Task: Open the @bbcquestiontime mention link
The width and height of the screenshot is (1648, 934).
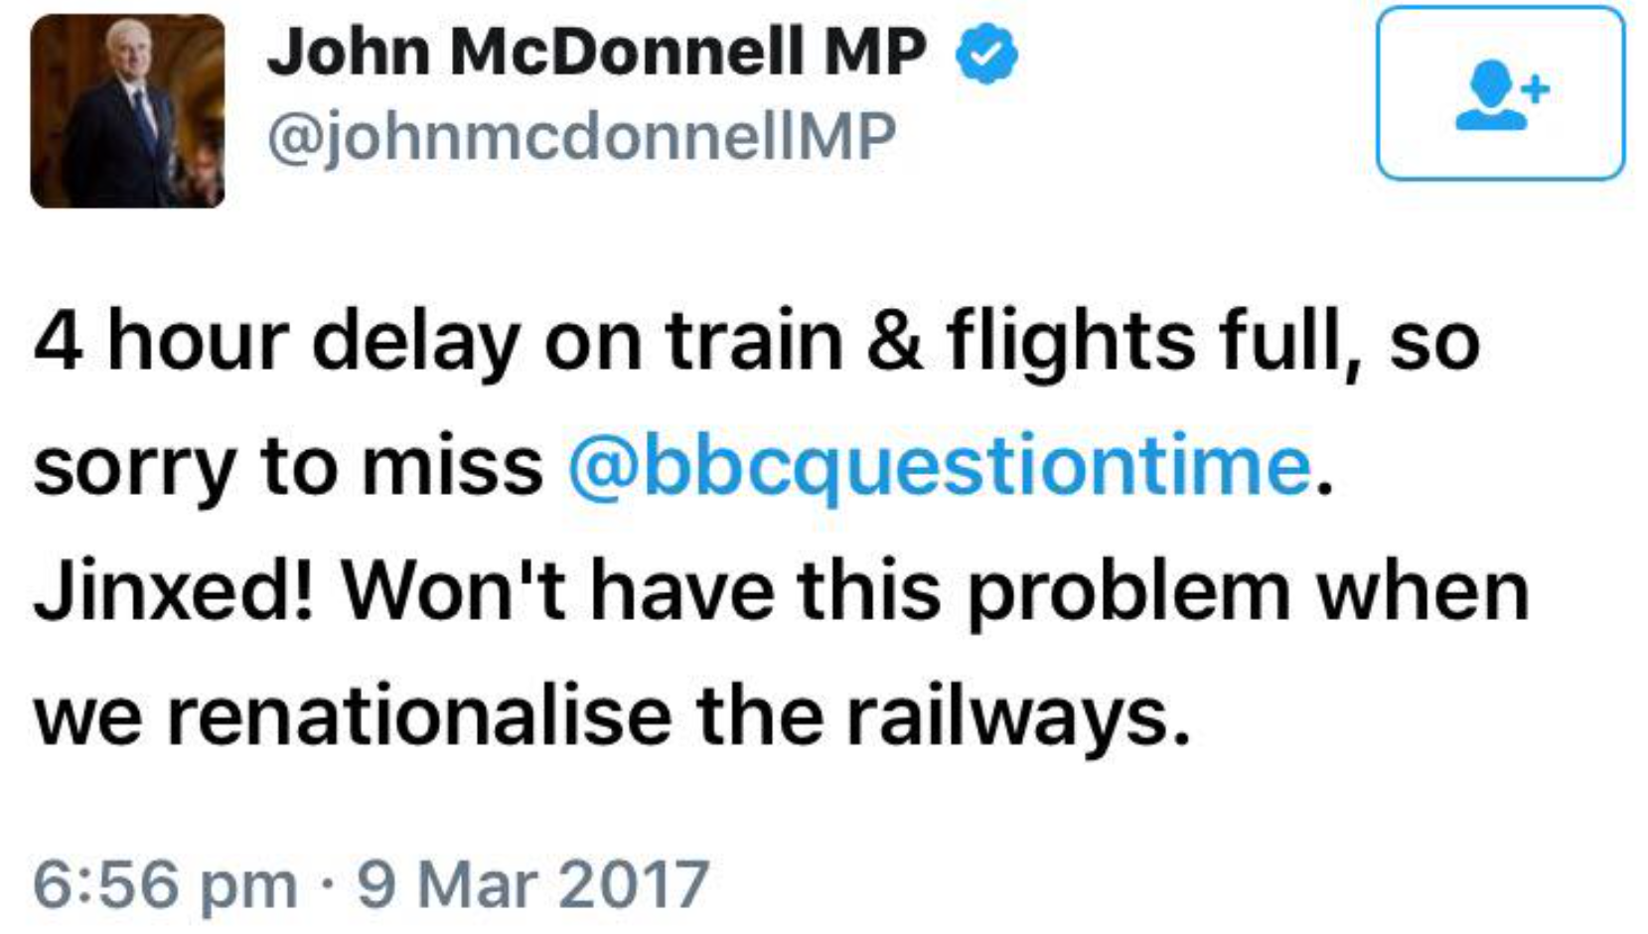Action: [940, 465]
